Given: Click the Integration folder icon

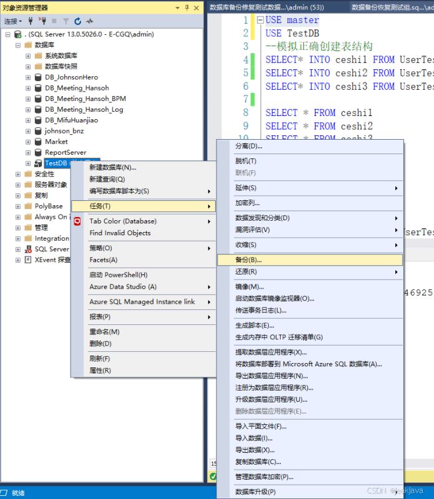Looking at the screenshot, I should [x=28, y=238].
